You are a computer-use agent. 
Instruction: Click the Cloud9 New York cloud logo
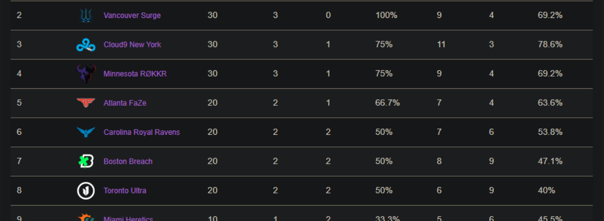tap(85, 45)
